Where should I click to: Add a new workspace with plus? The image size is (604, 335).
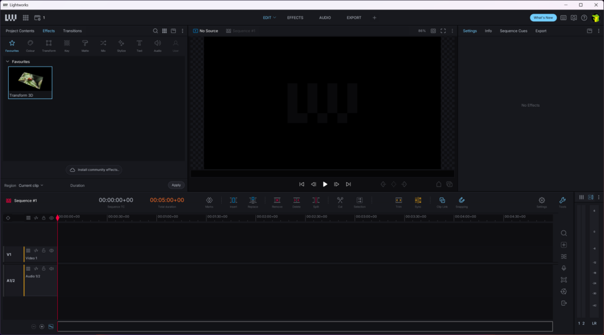point(375,18)
